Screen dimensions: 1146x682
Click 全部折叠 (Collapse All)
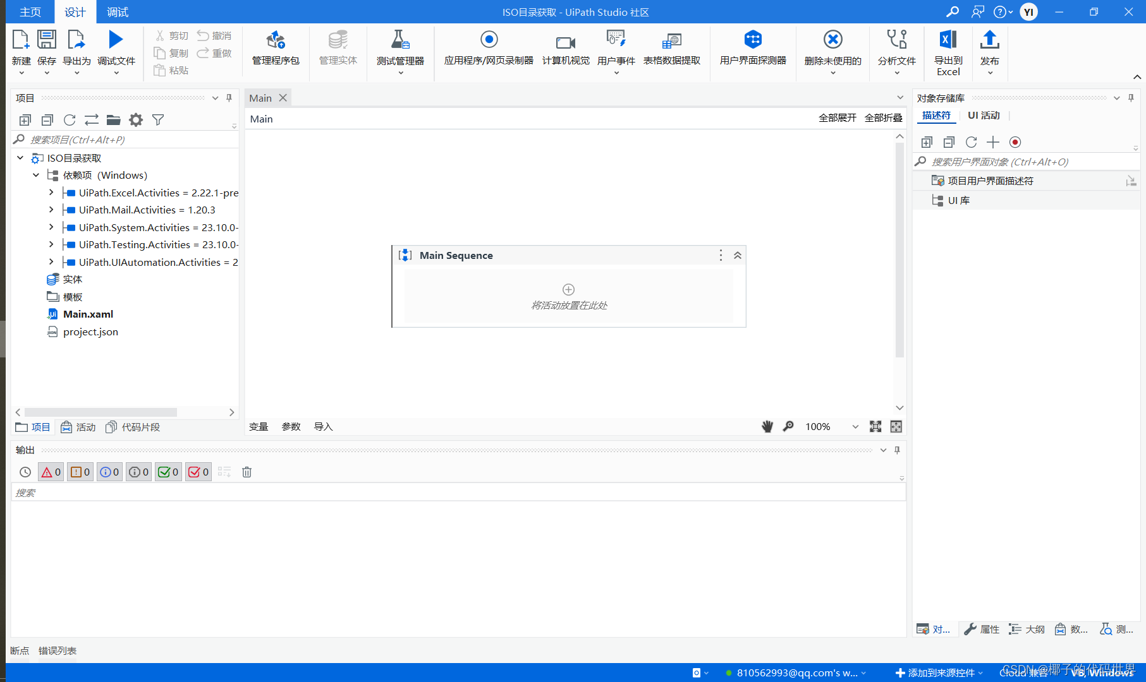click(884, 118)
